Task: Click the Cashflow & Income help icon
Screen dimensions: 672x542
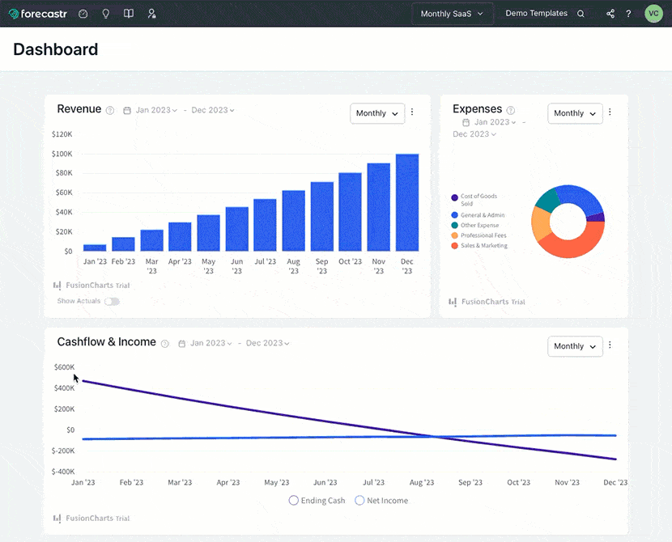Action: [x=165, y=343]
